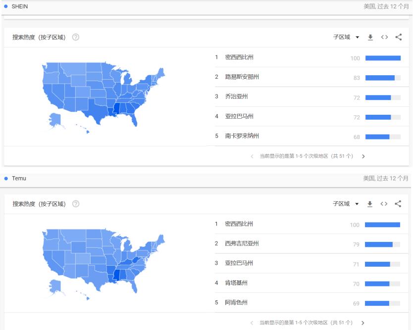Share the Temu regional interest chart

pyautogui.click(x=398, y=204)
